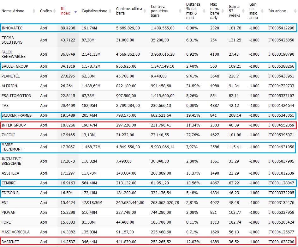Open Apri chart link for SALCEF GROUP
298x247 pixels.
44,66
